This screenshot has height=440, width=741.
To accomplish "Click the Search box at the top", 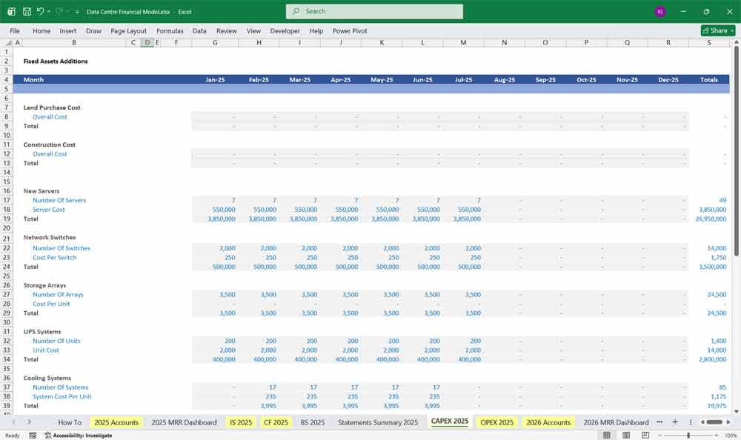I will pyautogui.click(x=373, y=11).
